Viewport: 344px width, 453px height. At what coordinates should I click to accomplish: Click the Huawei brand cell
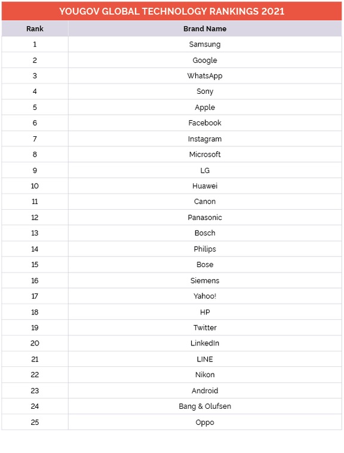pos(205,186)
